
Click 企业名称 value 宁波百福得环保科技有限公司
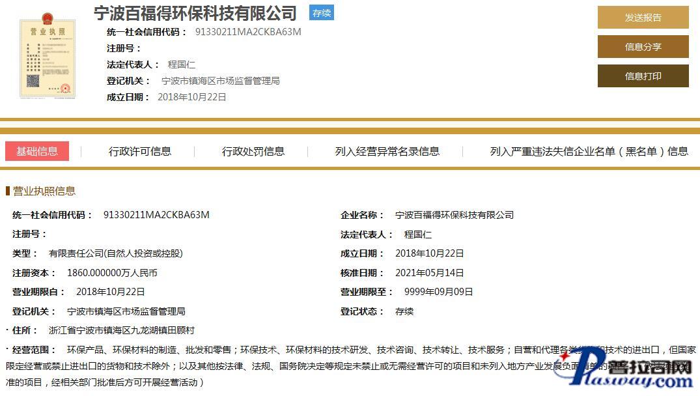tap(455, 215)
